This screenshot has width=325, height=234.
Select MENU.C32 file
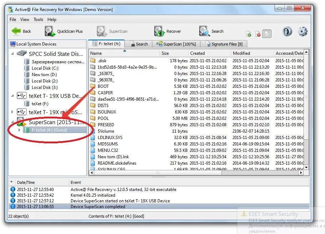(108, 150)
